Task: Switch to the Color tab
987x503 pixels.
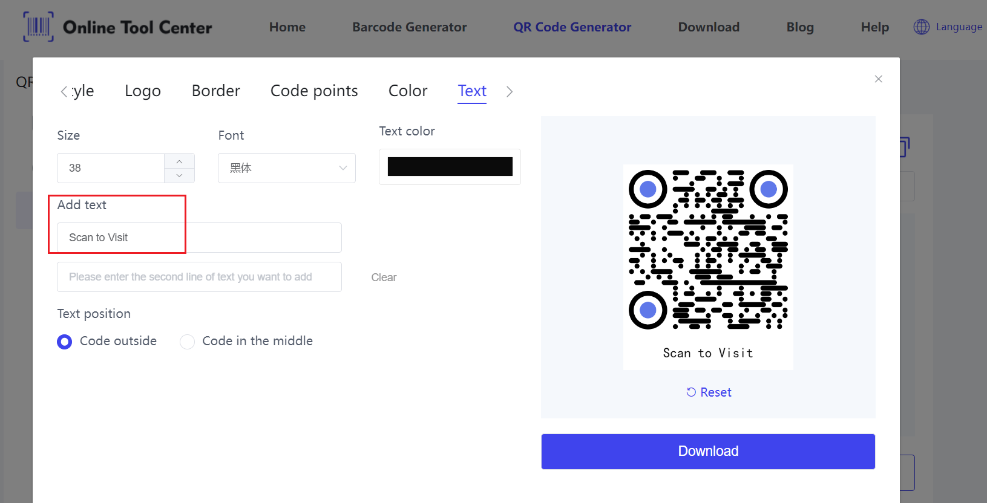Action: point(408,91)
